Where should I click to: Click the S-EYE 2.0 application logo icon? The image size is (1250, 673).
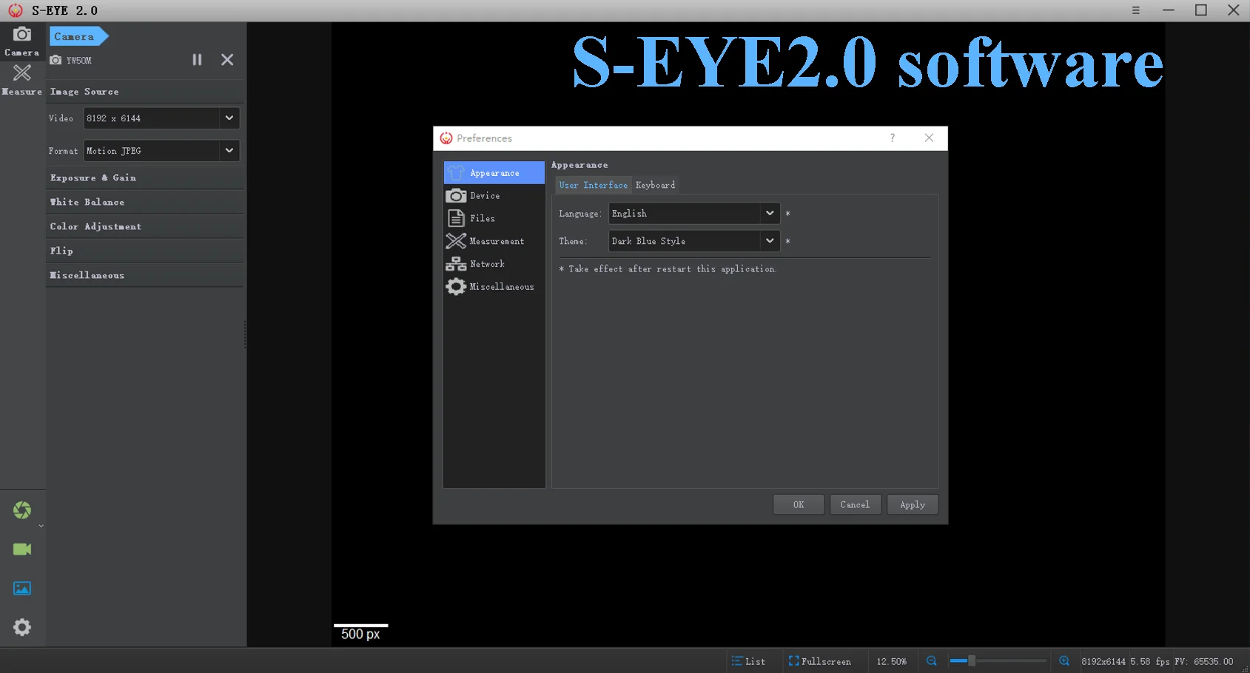point(16,10)
